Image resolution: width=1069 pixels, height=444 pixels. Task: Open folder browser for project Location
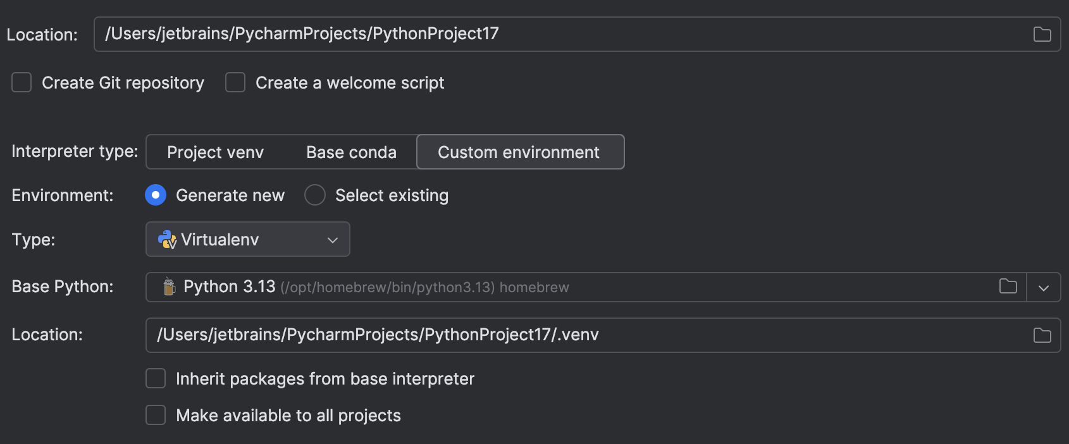point(1042,34)
